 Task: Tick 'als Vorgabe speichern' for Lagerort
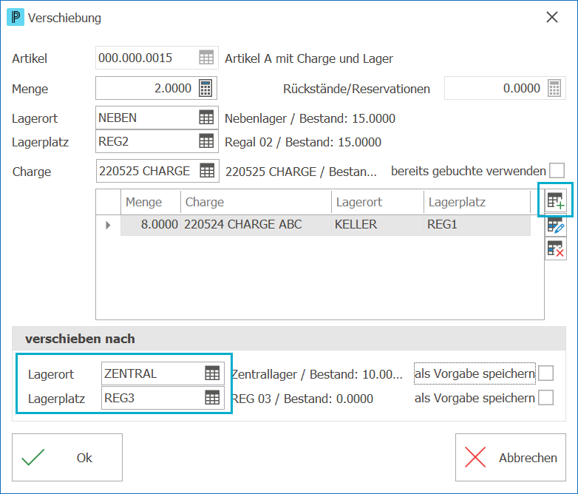(x=545, y=373)
